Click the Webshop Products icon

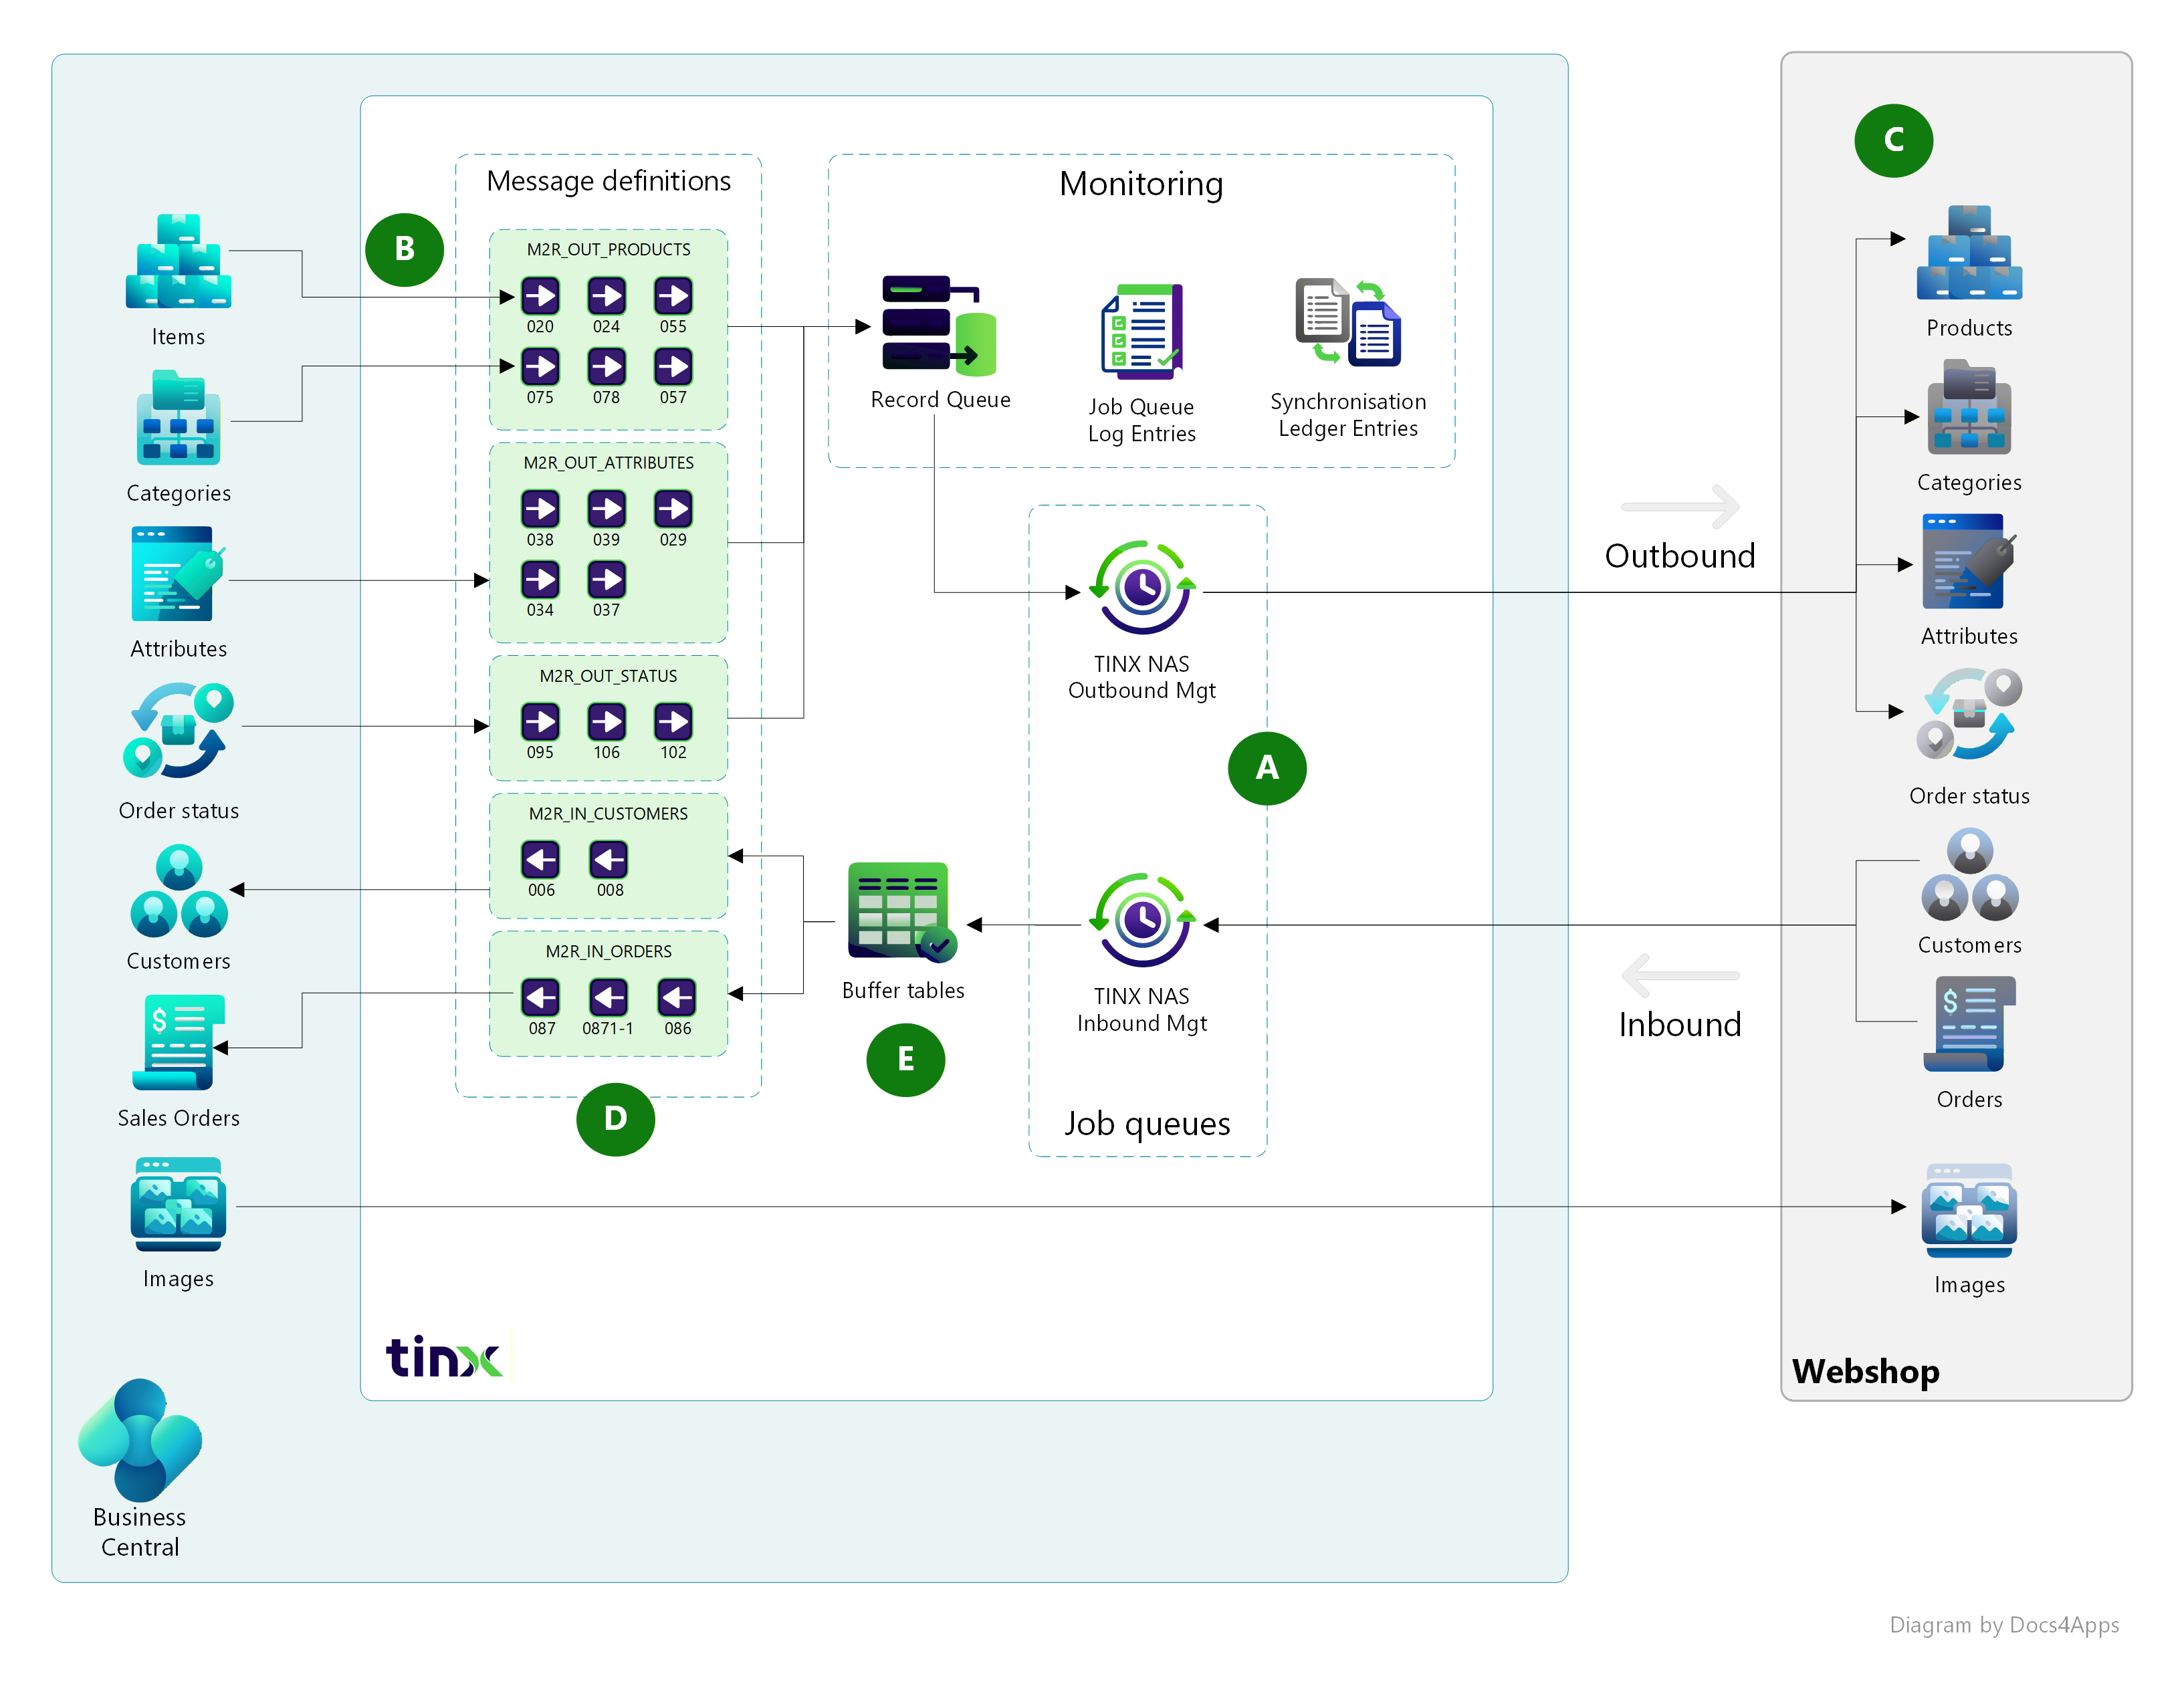(1969, 253)
